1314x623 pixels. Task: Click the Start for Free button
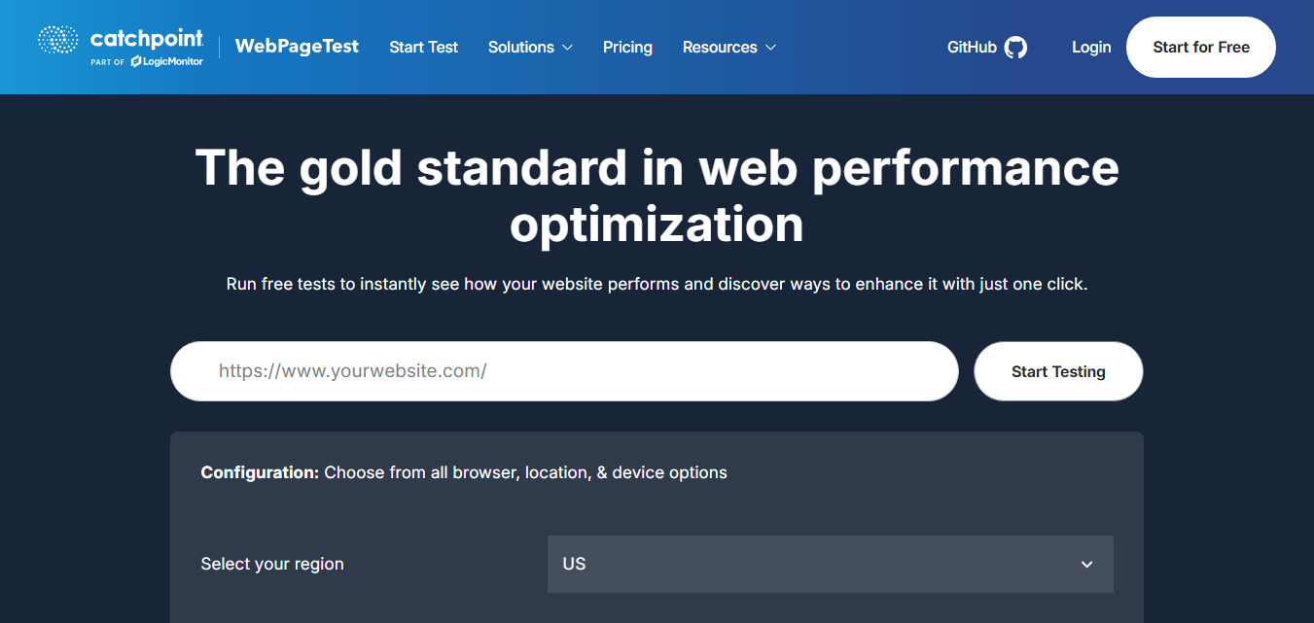pyautogui.click(x=1201, y=47)
